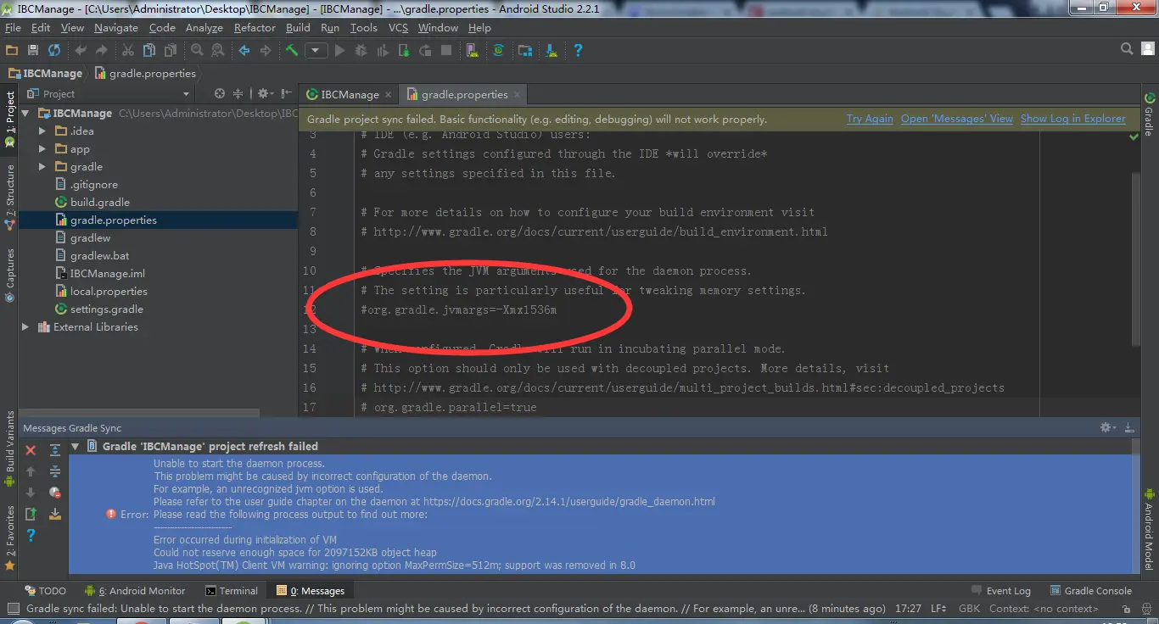The width and height of the screenshot is (1159, 624).
Task: Collapse all messages in the Gradle Sync panel
Action: point(55,471)
